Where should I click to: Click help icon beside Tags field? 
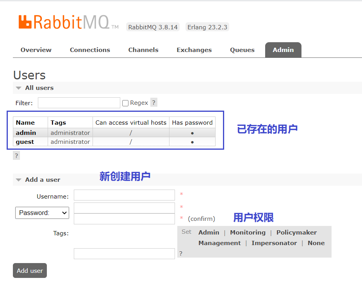180,254
